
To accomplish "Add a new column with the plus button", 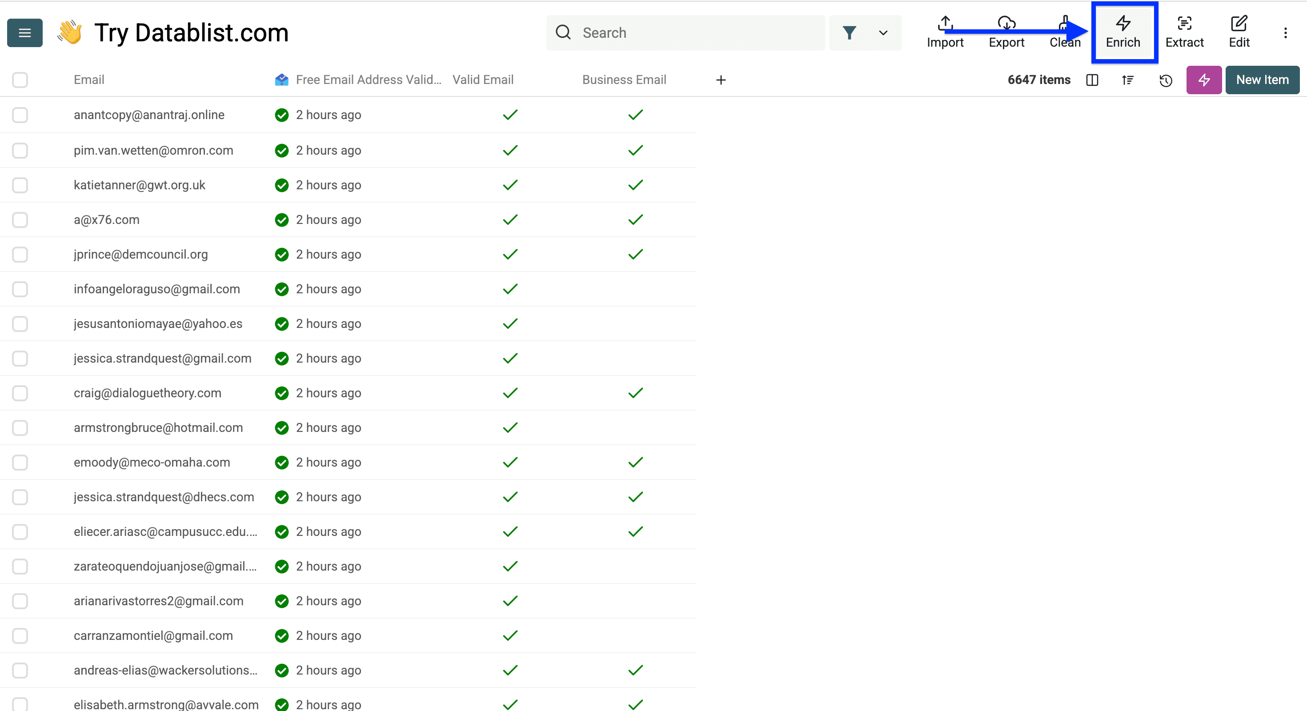I will (721, 80).
